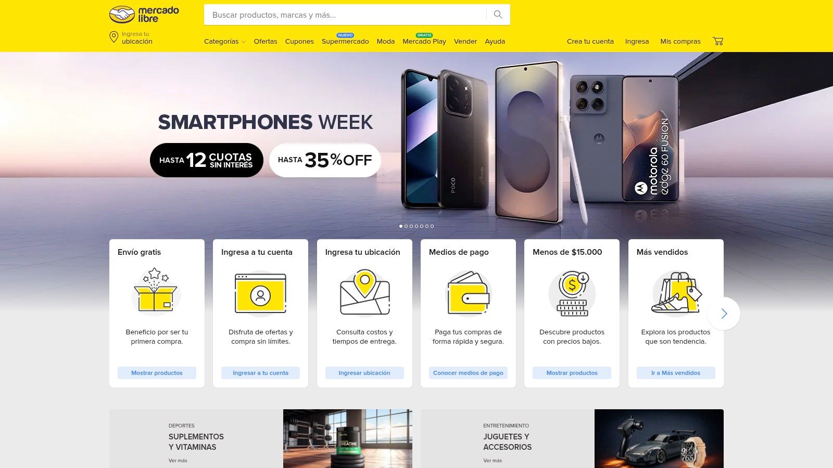Click the coin icon in Menos de $15.000
833x468 pixels.
[572, 293]
